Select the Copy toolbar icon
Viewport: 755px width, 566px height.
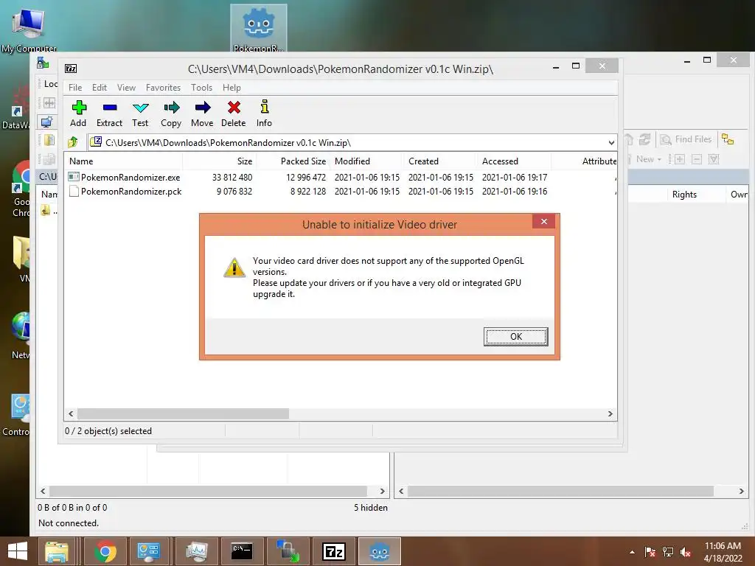(x=171, y=113)
